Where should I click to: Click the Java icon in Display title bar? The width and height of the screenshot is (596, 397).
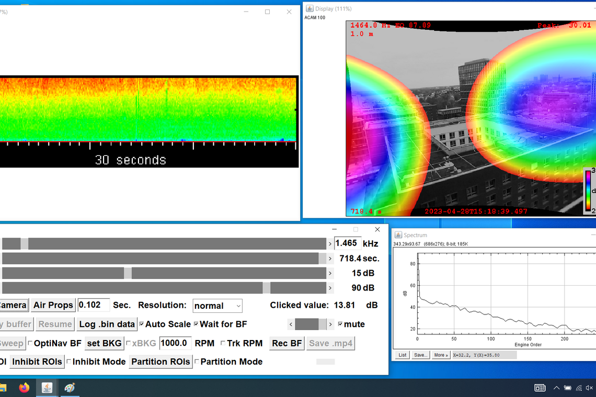[310, 9]
